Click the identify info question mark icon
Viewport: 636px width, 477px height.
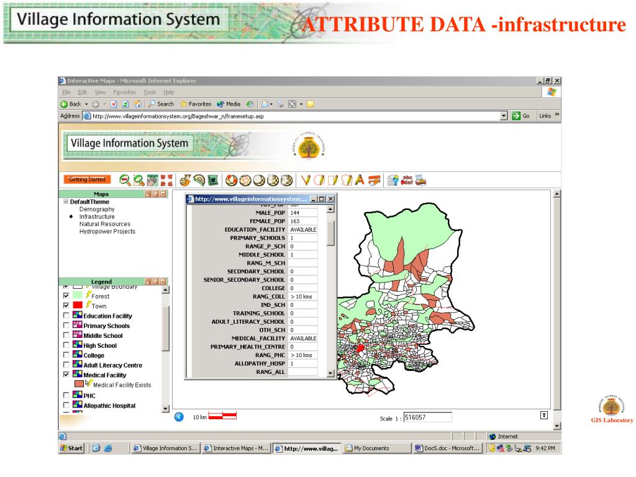(393, 180)
